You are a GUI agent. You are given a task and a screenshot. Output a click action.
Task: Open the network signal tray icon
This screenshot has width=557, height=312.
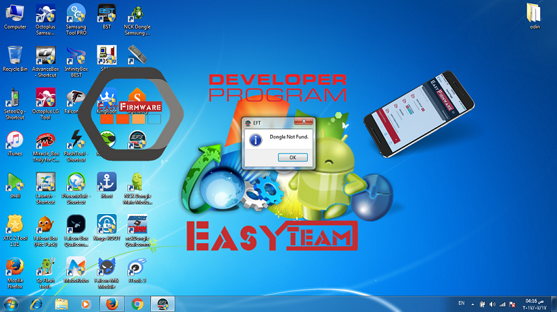click(502, 304)
